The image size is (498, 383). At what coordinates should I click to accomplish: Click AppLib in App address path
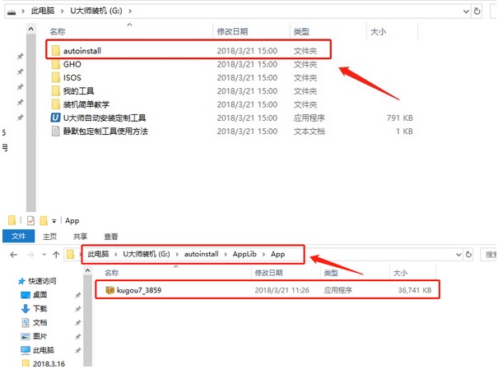pyautogui.click(x=244, y=254)
